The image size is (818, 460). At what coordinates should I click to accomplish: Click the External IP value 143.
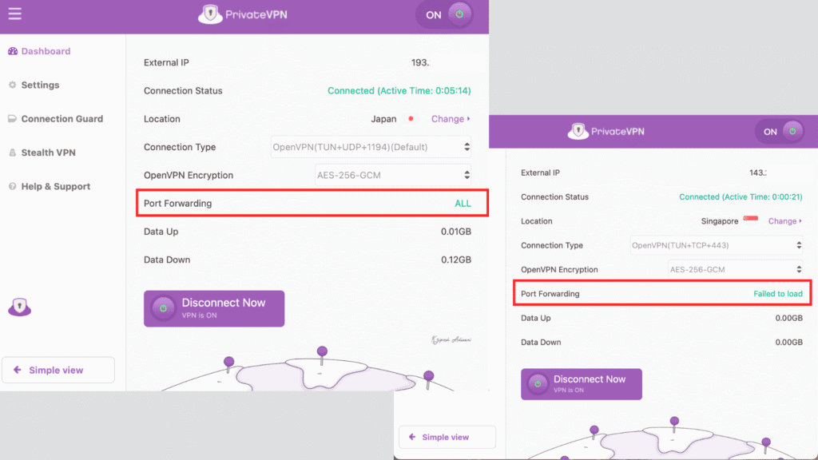pyautogui.click(x=758, y=172)
